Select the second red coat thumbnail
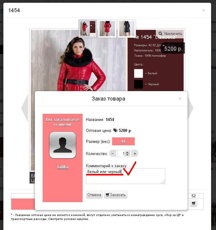This screenshot has height=230, width=216. tap(107, 28)
